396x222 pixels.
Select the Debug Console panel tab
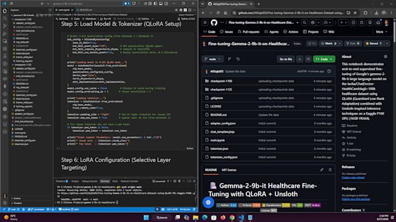coord(90,181)
